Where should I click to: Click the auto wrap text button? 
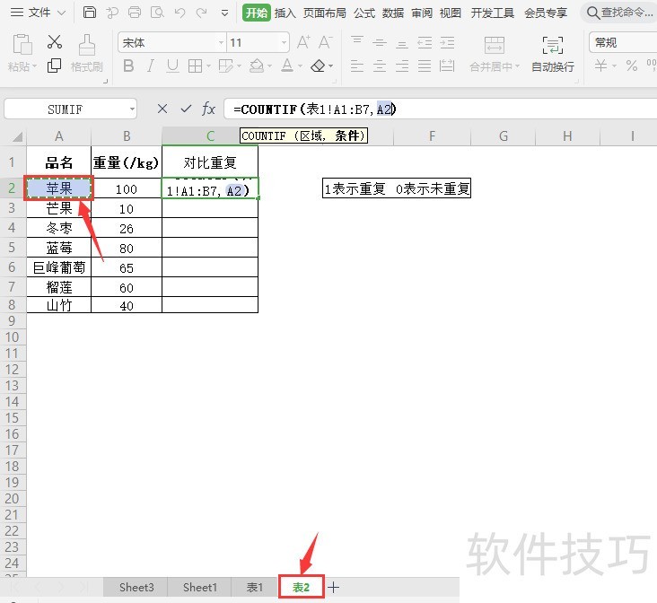pos(553,54)
